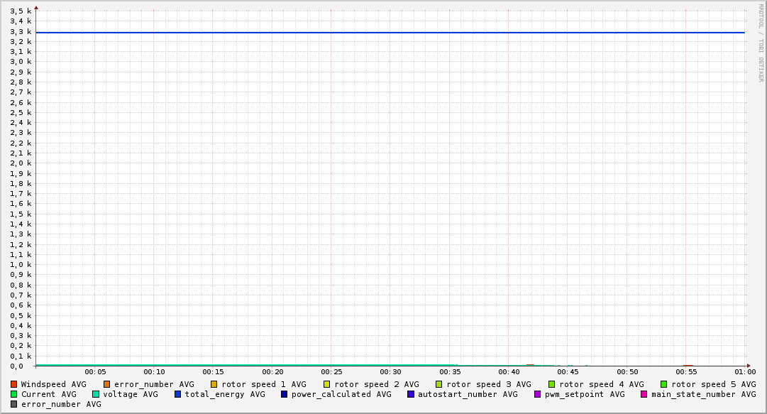The height and width of the screenshot is (414, 767).
Task: Click the orange error_number AVG legend swatch
Action: pos(107,384)
